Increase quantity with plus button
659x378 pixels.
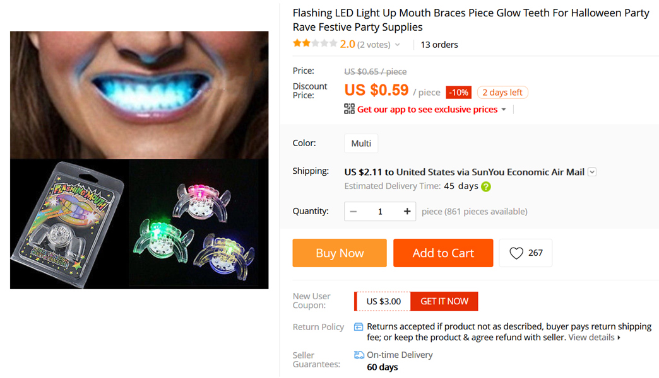coord(407,211)
